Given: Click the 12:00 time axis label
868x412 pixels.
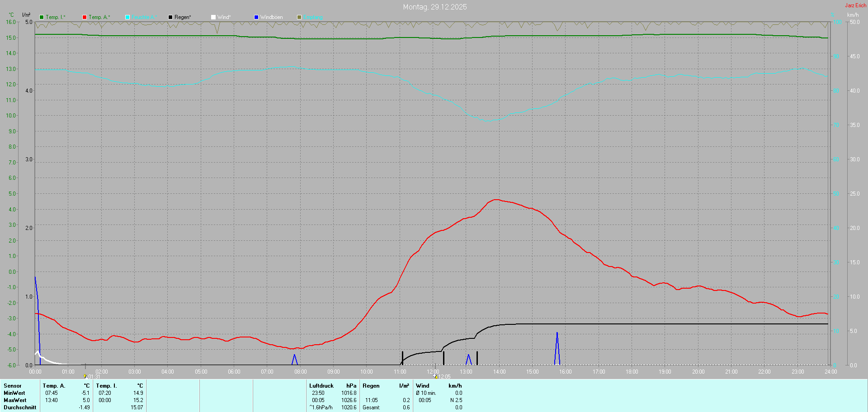Looking at the screenshot, I should (x=433, y=372).
